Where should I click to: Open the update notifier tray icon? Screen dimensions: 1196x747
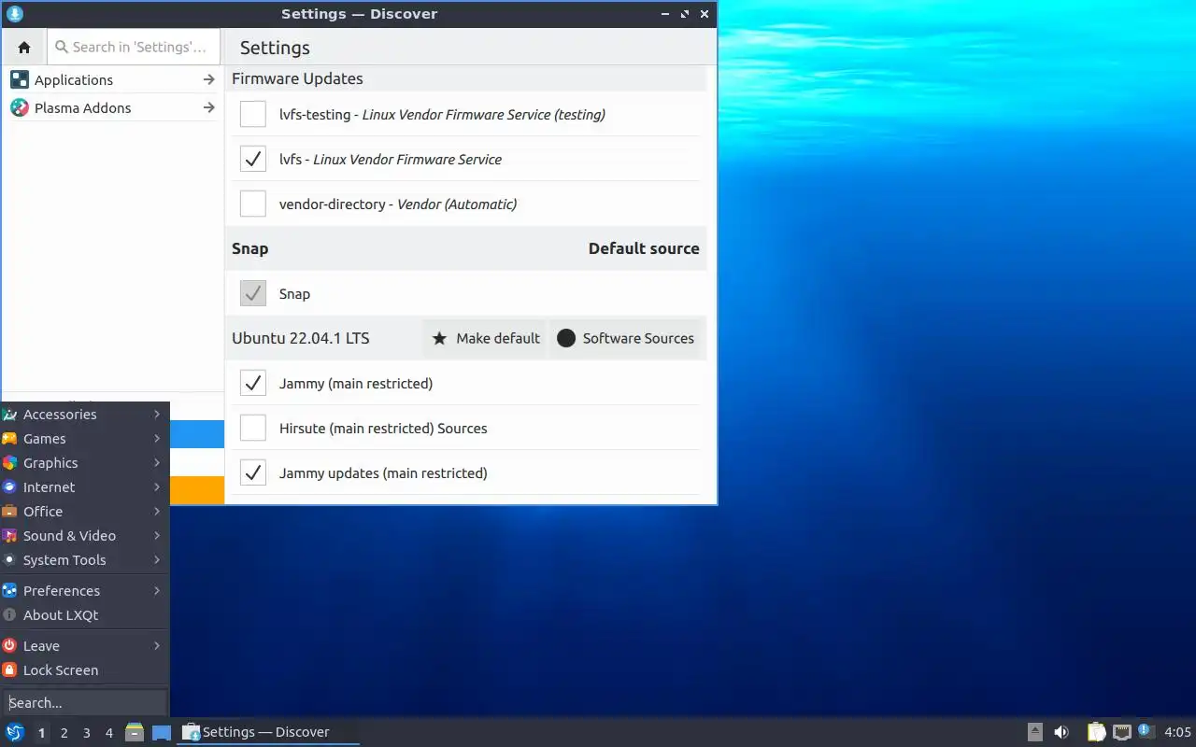(x=1146, y=731)
